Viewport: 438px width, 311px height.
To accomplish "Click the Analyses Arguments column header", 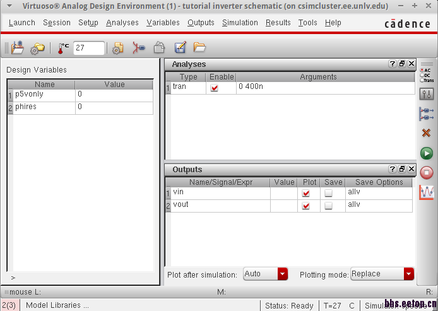I will click(326, 77).
